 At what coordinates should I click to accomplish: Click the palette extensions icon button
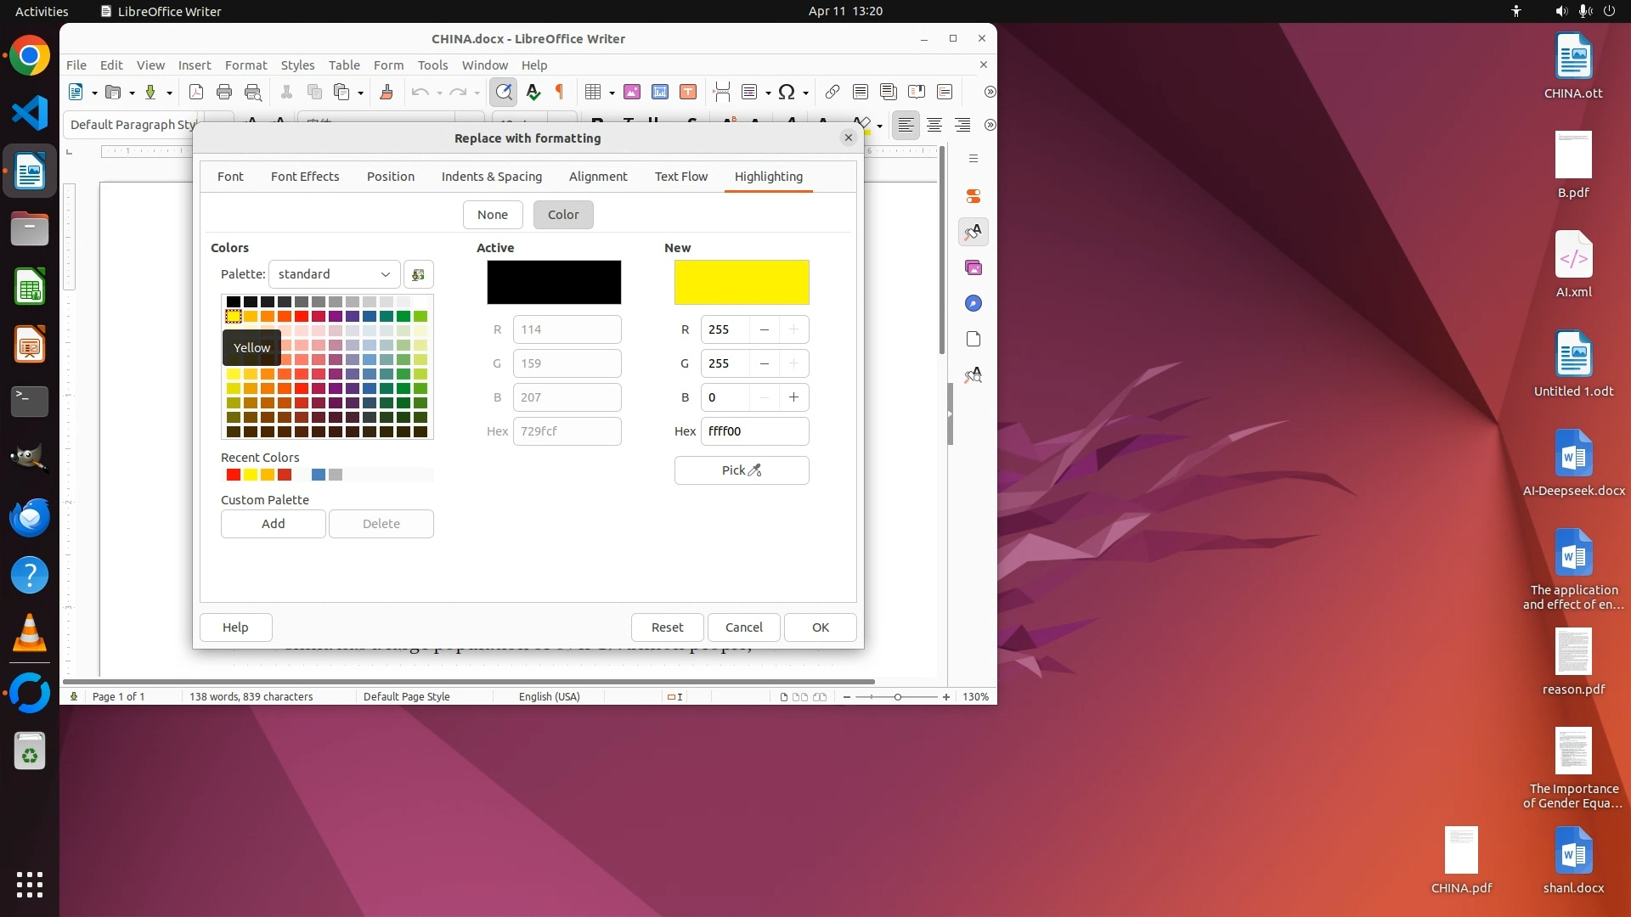click(418, 274)
